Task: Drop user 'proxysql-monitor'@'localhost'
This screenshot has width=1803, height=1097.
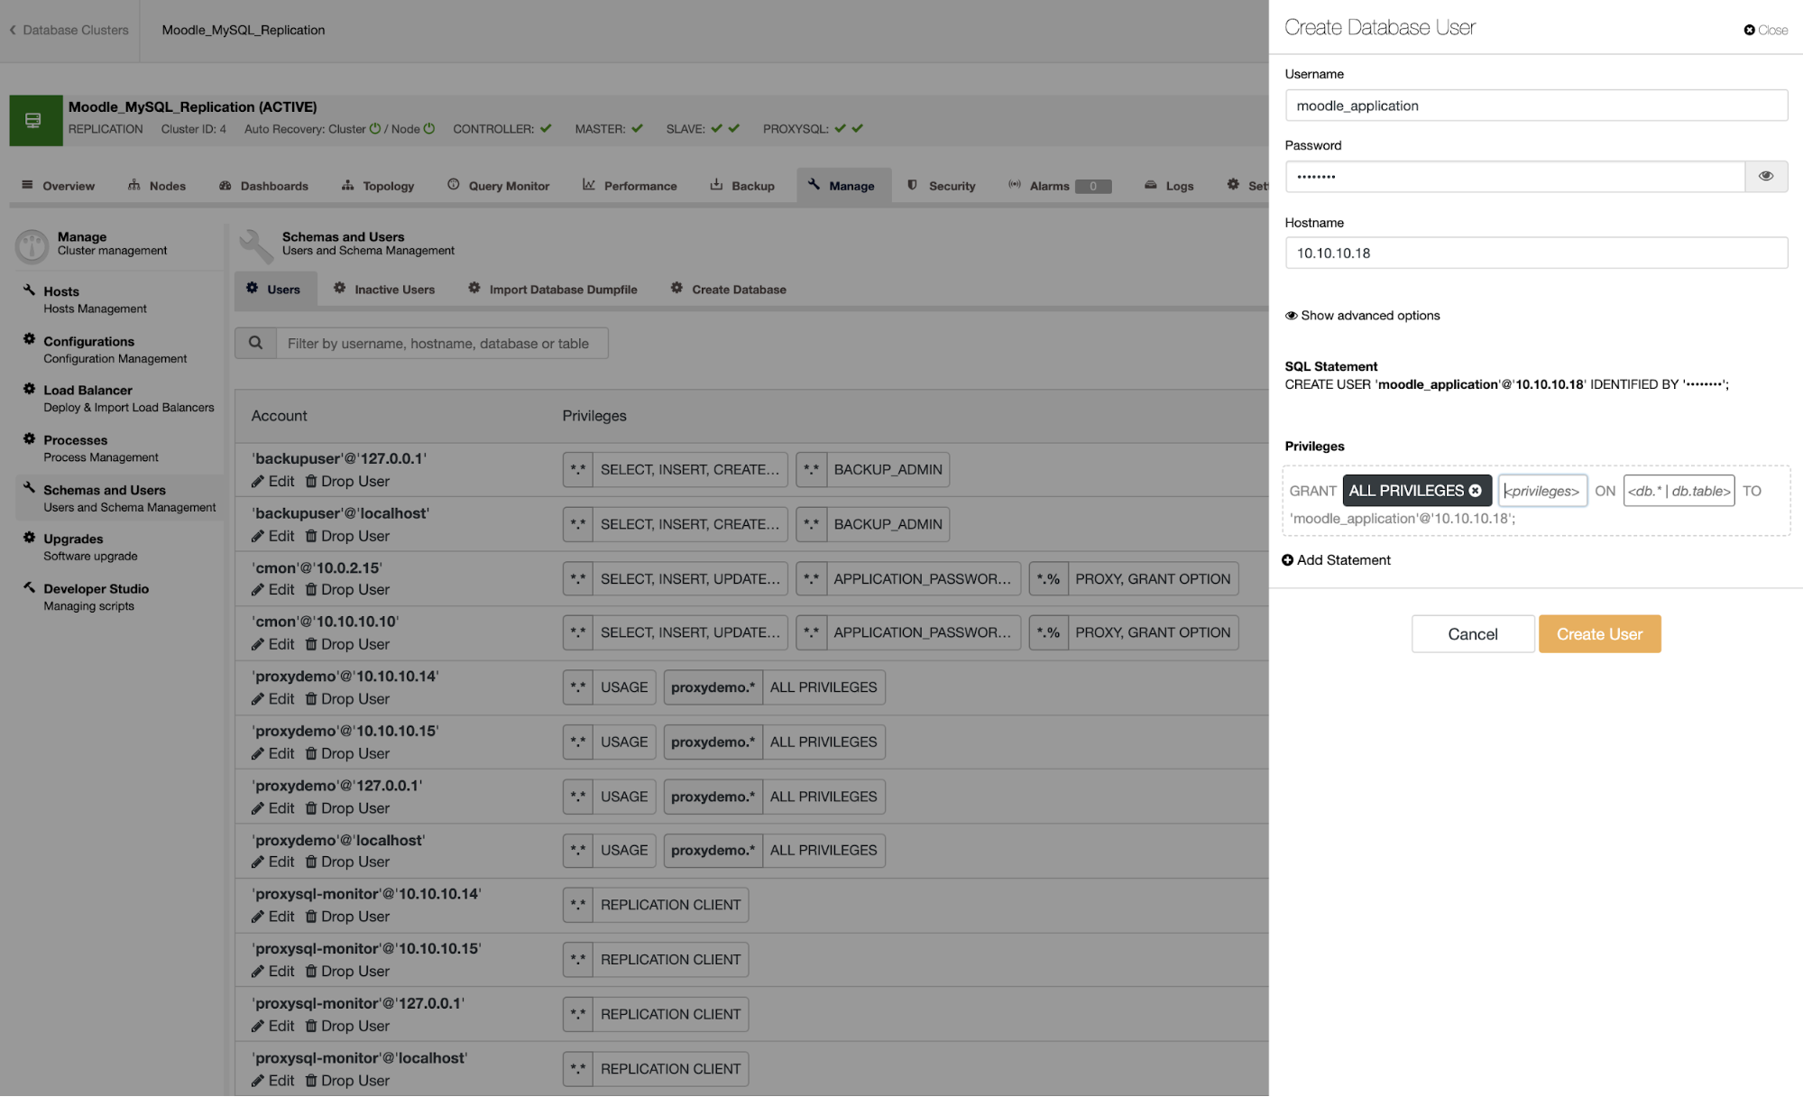Action: (348, 1081)
